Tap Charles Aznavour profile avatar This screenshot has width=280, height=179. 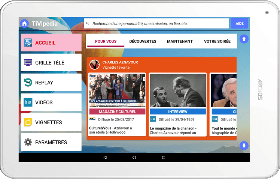[95, 65]
